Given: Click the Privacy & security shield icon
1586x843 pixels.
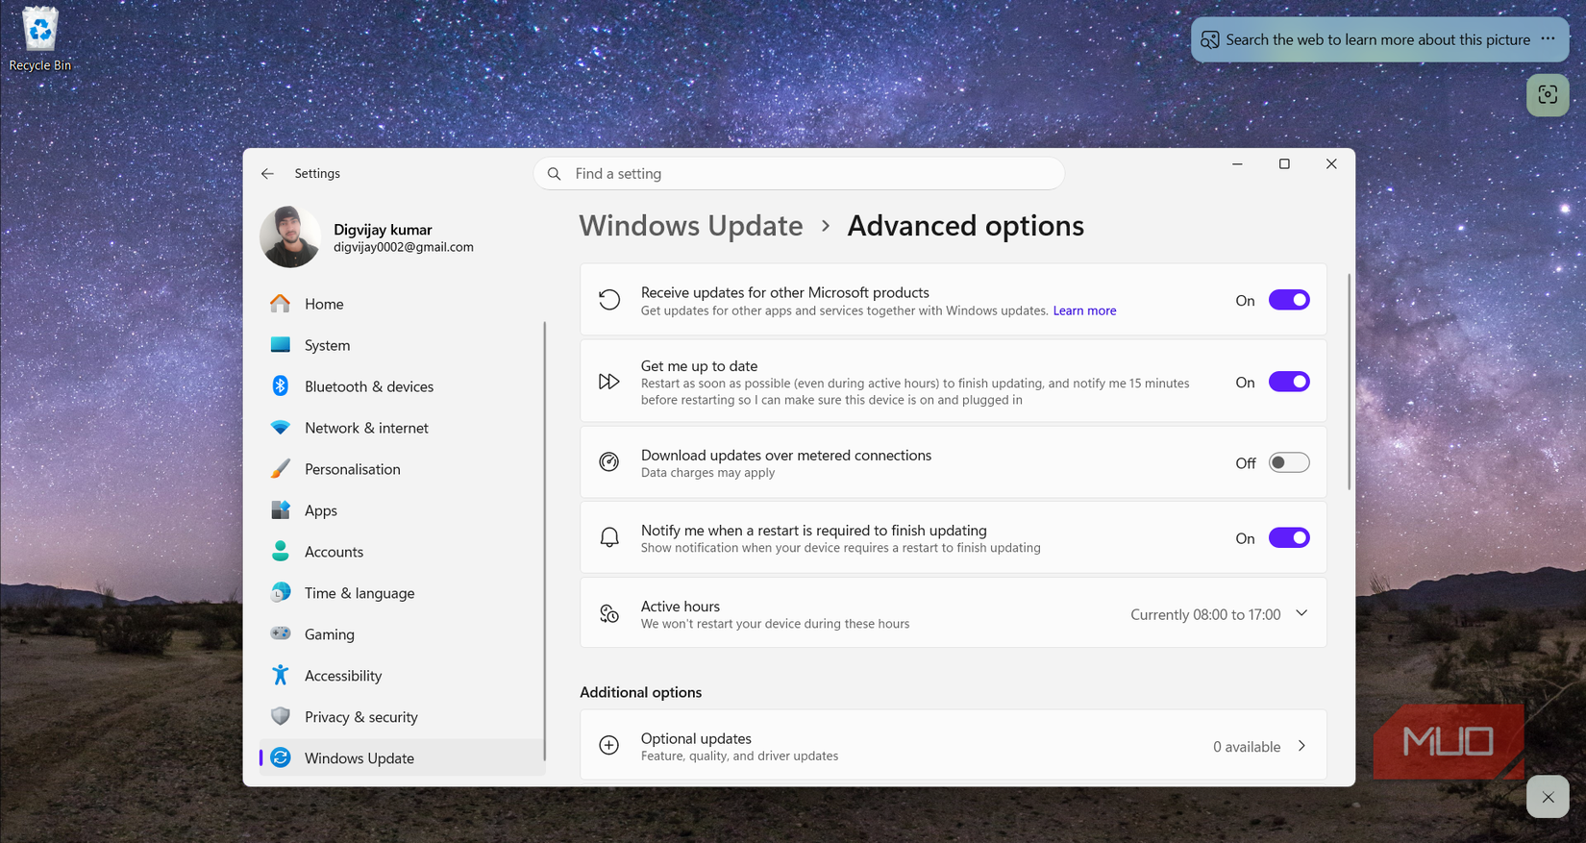Looking at the screenshot, I should tap(280, 717).
